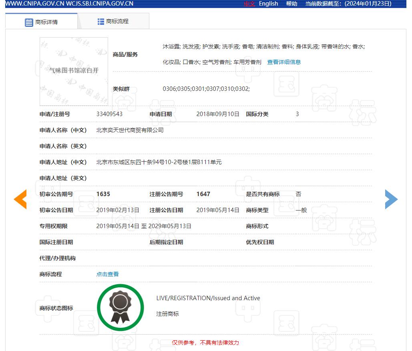Image resolution: width=412 pixels, height=351 pixels.
Task: Select the red disclaimer 仅供参考，不具有法律效力
Action: click(205, 343)
